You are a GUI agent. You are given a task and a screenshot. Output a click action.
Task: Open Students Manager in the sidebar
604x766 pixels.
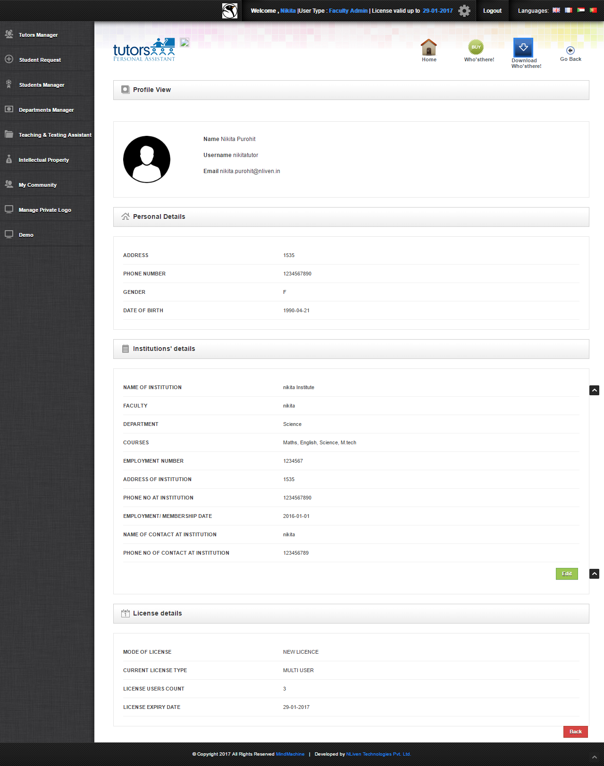[x=47, y=84]
